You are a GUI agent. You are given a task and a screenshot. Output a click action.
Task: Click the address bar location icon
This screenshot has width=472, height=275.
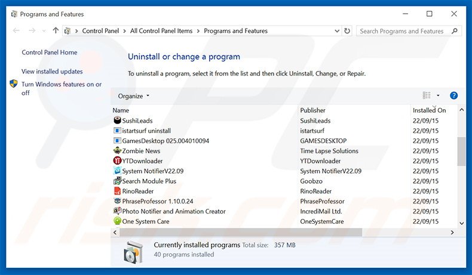pos(68,31)
